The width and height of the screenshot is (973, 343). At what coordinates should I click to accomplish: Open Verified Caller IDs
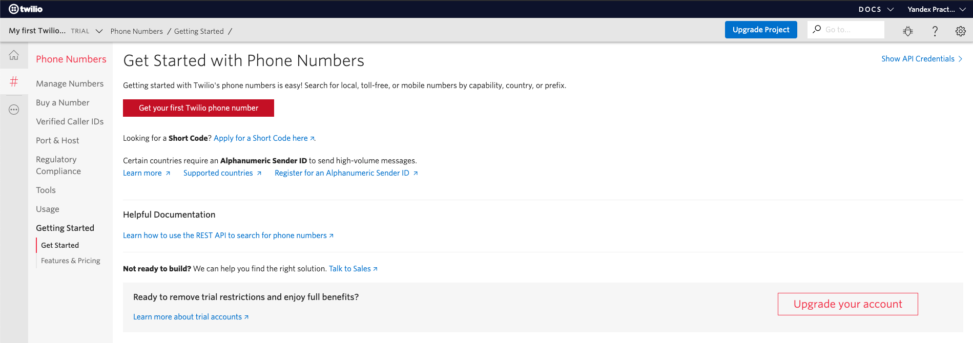70,121
